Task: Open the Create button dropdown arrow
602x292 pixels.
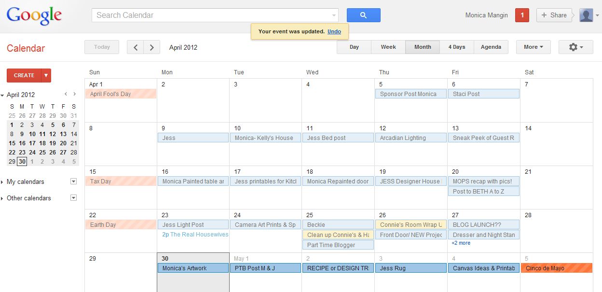Action: (x=46, y=76)
